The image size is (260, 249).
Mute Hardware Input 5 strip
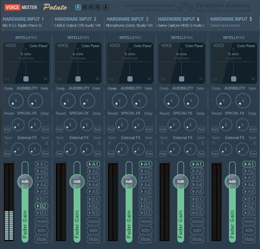click(249, 239)
